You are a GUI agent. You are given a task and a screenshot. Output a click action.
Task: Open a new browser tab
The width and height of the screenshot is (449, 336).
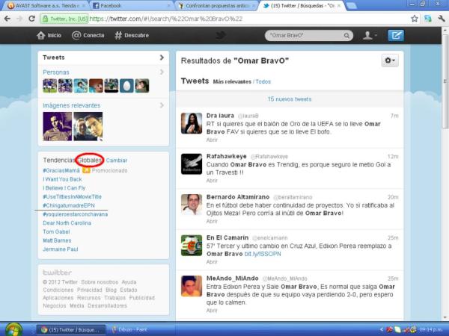tap(352, 6)
